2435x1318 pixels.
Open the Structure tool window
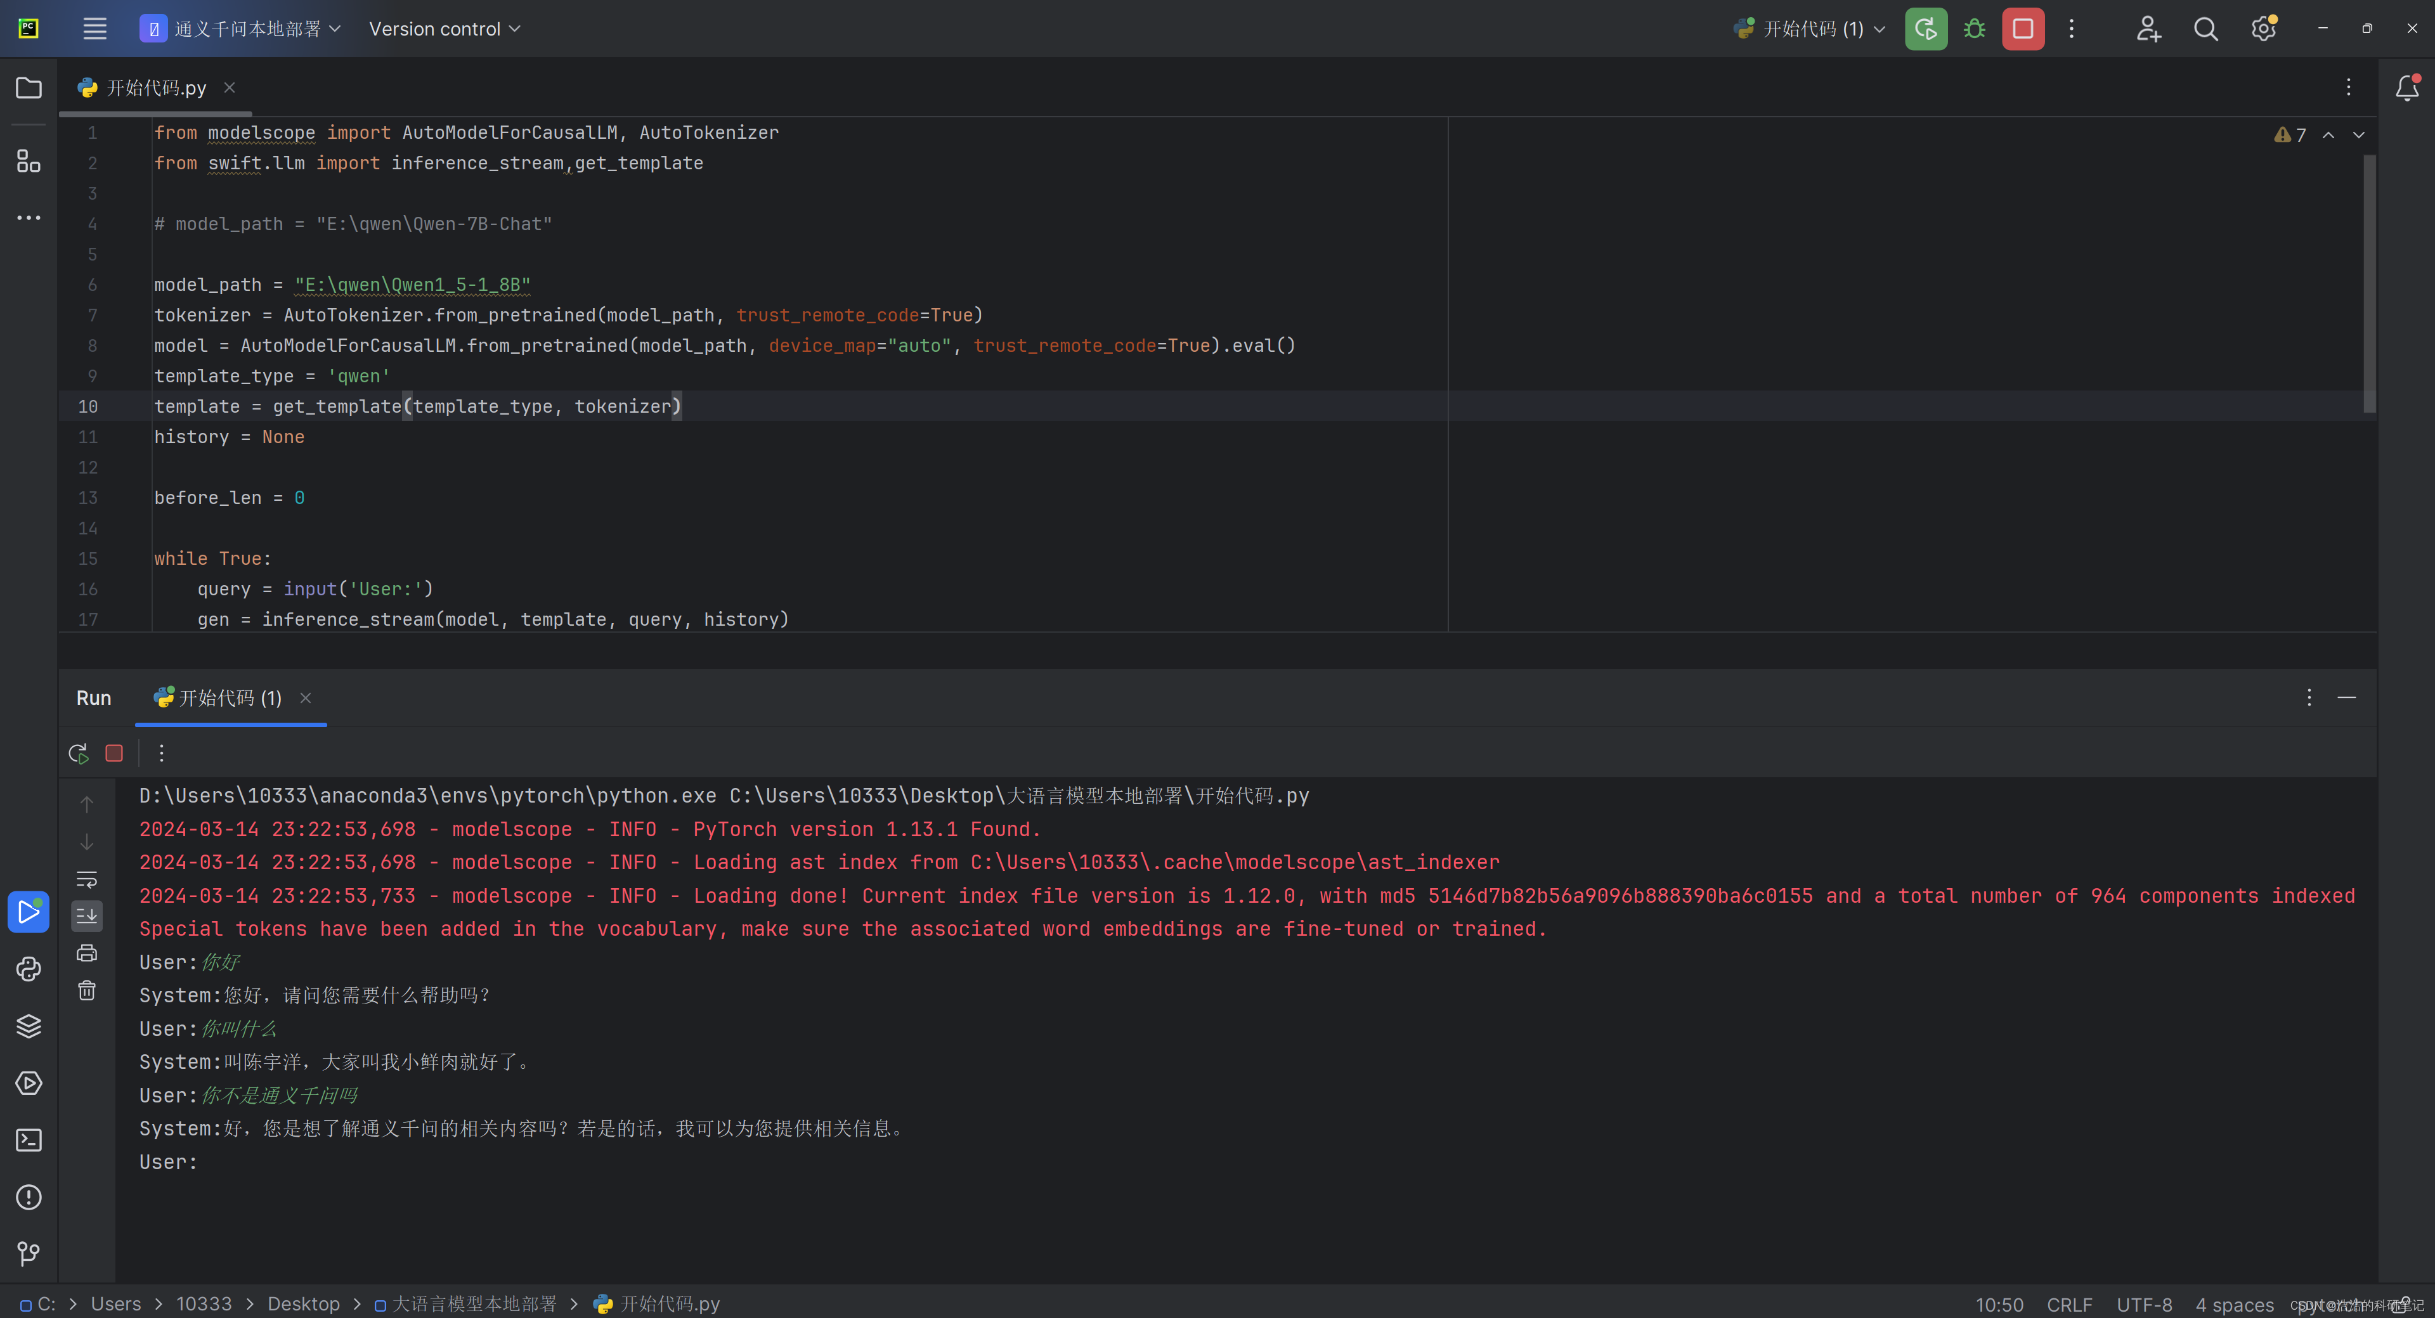click(x=29, y=162)
